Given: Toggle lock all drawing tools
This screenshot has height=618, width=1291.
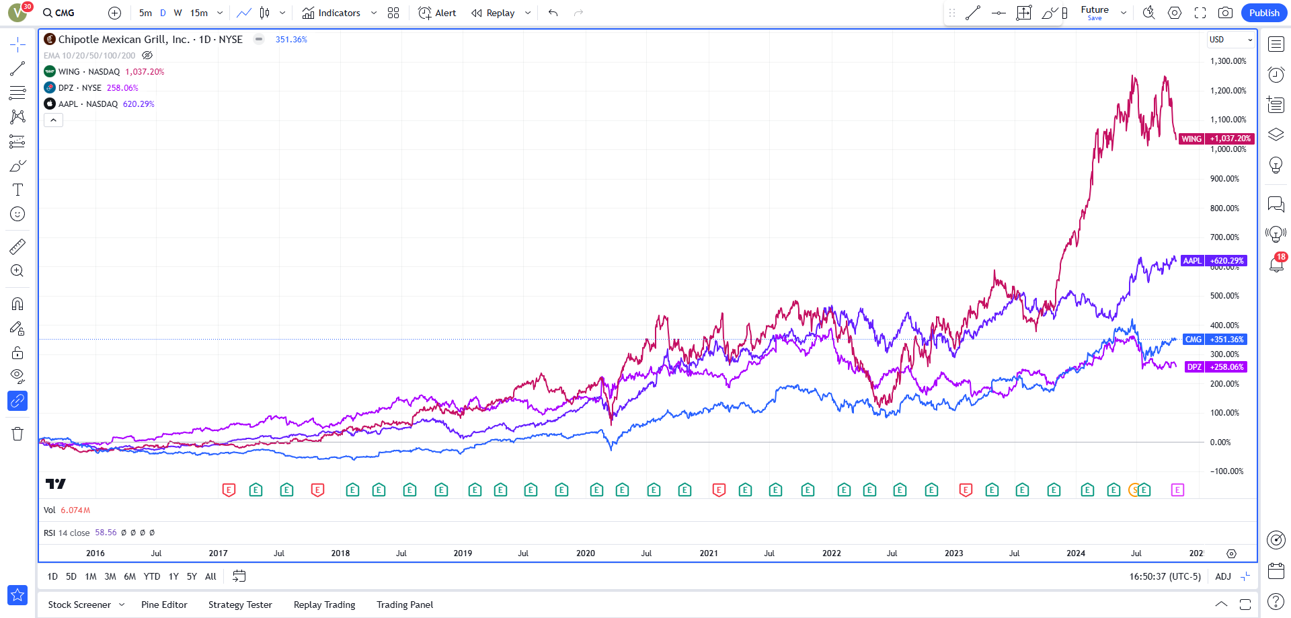Looking at the screenshot, I should [x=17, y=353].
